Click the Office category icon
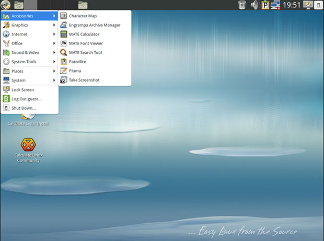This screenshot has width=324, height=241. click(x=6, y=43)
